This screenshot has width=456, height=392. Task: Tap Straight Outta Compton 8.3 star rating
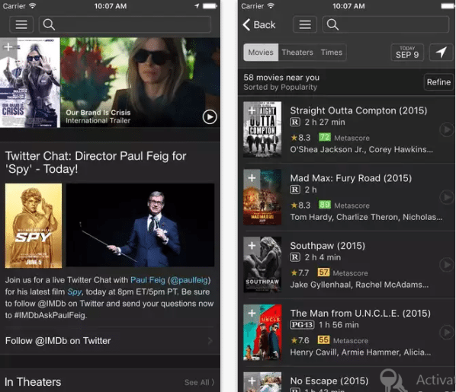pos(300,138)
